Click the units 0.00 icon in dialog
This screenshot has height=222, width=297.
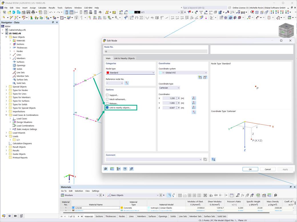112,169
